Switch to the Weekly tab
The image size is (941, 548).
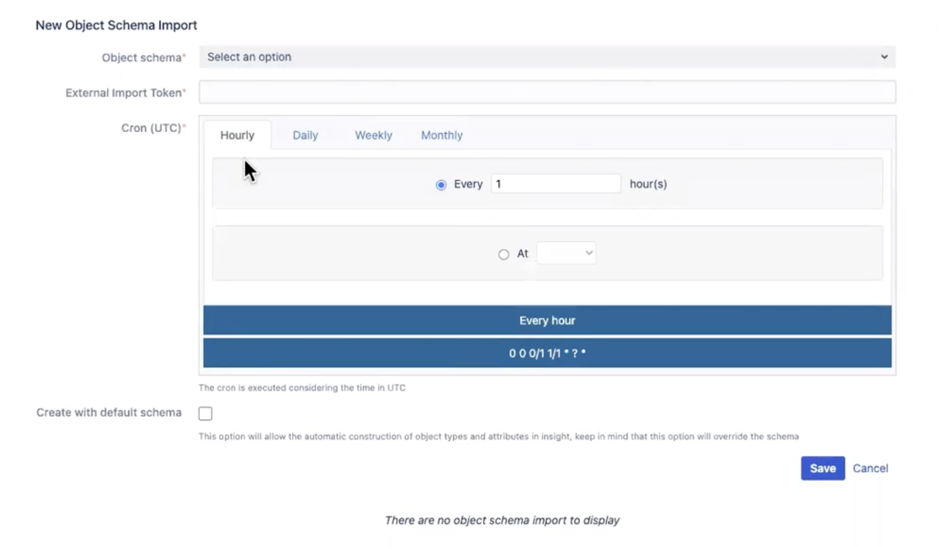click(x=373, y=135)
